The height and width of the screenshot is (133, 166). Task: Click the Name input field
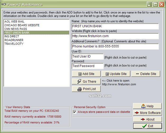tap(115, 26)
